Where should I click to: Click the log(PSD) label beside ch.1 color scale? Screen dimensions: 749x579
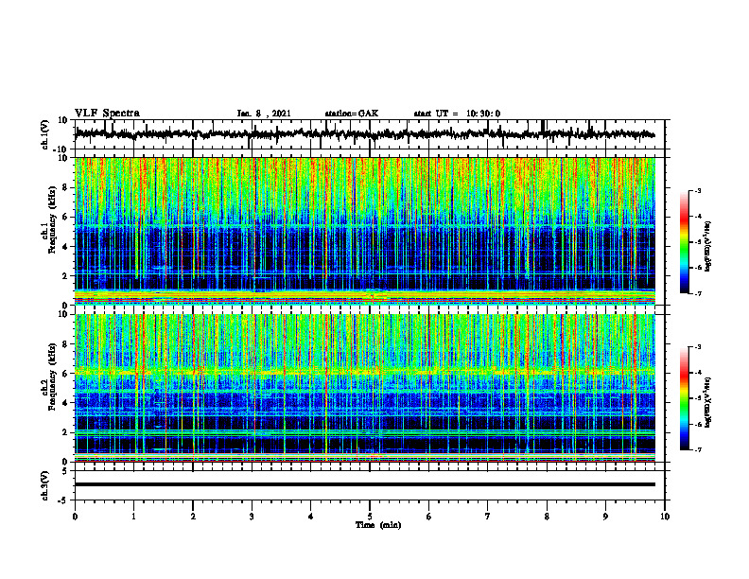tap(707, 246)
